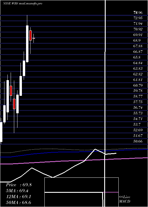Click the 58.77 price axis label
Viewport: 148px width, 207px height.
(x=138, y=96)
